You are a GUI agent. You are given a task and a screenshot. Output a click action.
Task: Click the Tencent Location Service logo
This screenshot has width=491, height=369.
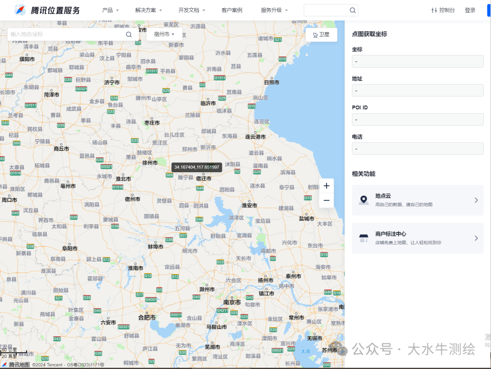[x=47, y=10]
